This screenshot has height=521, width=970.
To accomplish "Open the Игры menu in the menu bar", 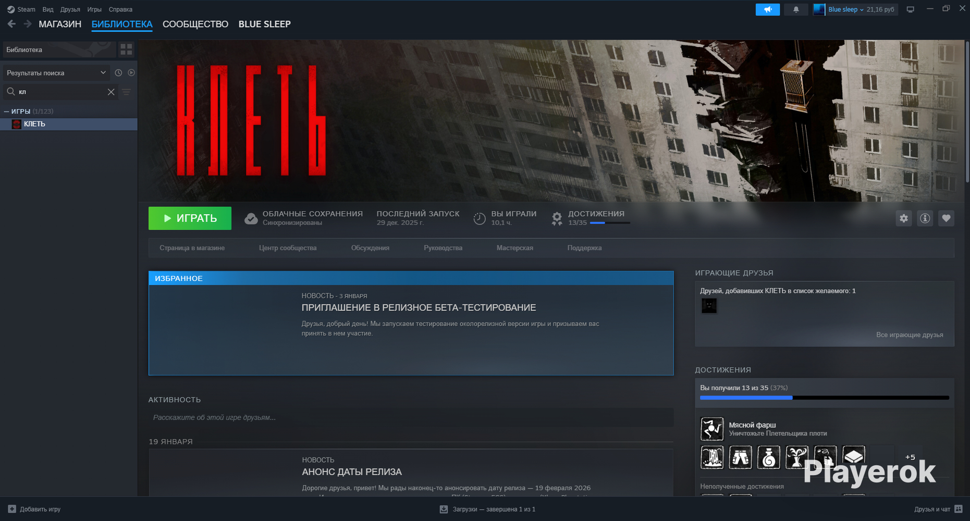I will point(94,9).
